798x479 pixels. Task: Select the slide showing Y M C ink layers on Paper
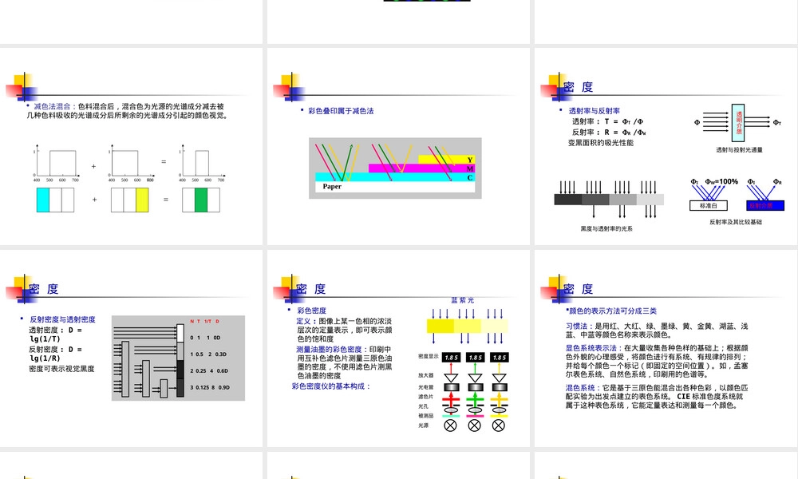[x=398, y=146]
